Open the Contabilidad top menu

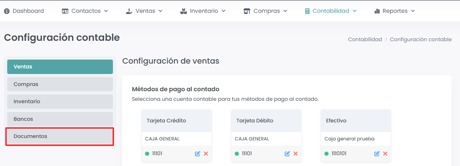(x=330, y=11)
